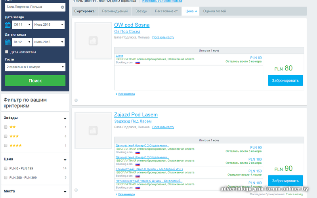Open the Трехместный Номер С Душем link

149,169
